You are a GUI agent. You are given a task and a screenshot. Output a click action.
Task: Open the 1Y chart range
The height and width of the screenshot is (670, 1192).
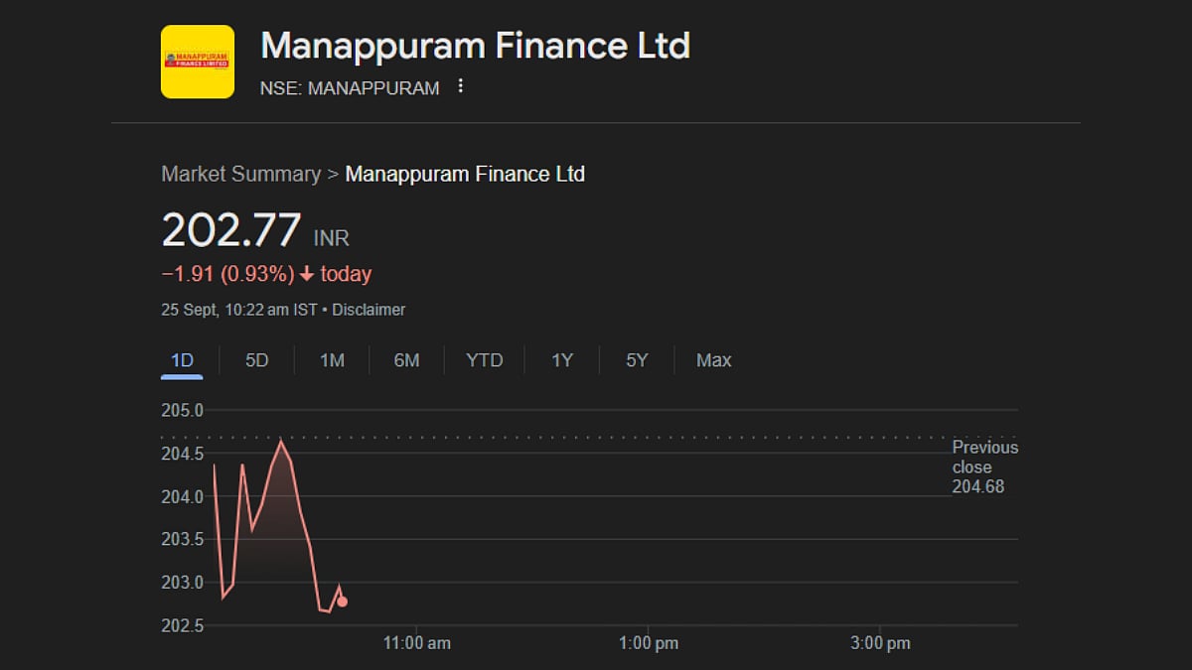562,360
